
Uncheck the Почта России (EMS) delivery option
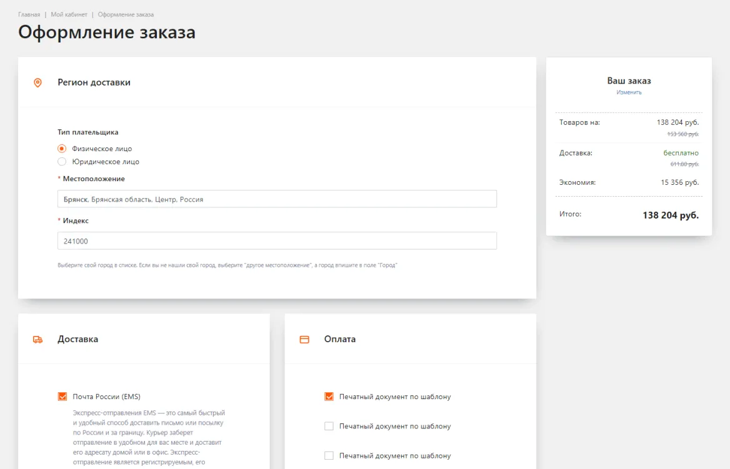pos(62,397)
